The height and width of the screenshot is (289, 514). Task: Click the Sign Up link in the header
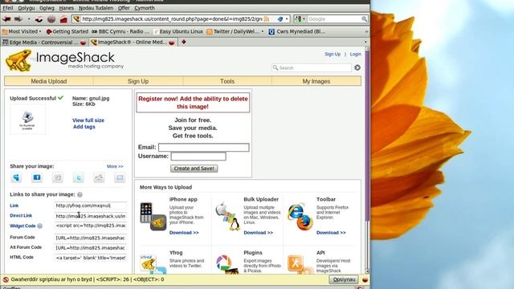click(x=332, y=54)
